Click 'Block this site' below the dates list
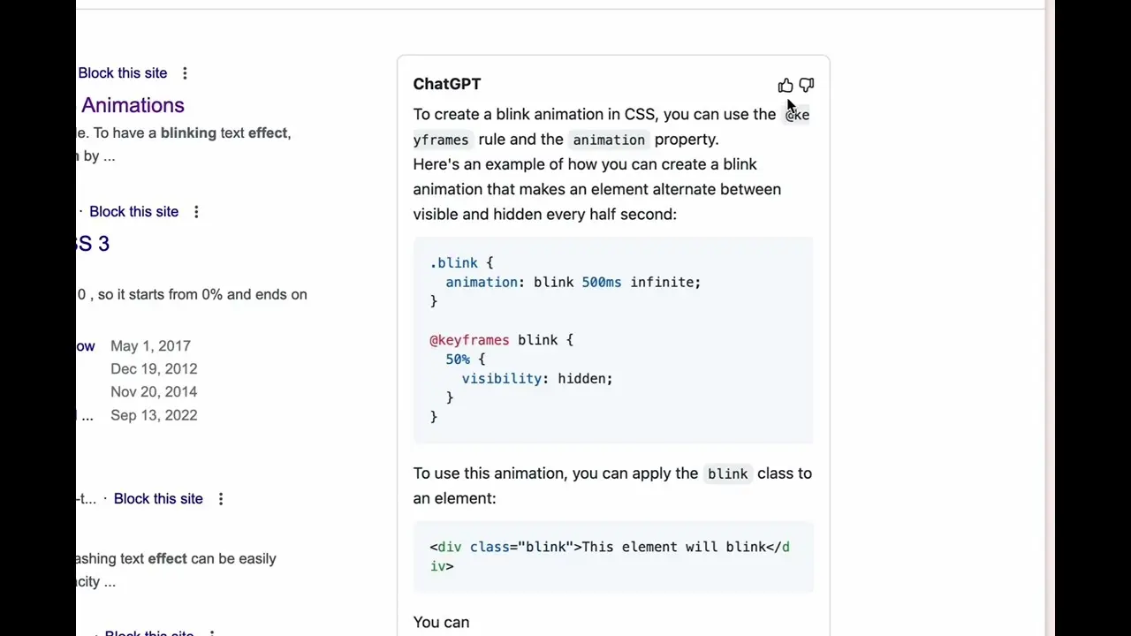 158,499
